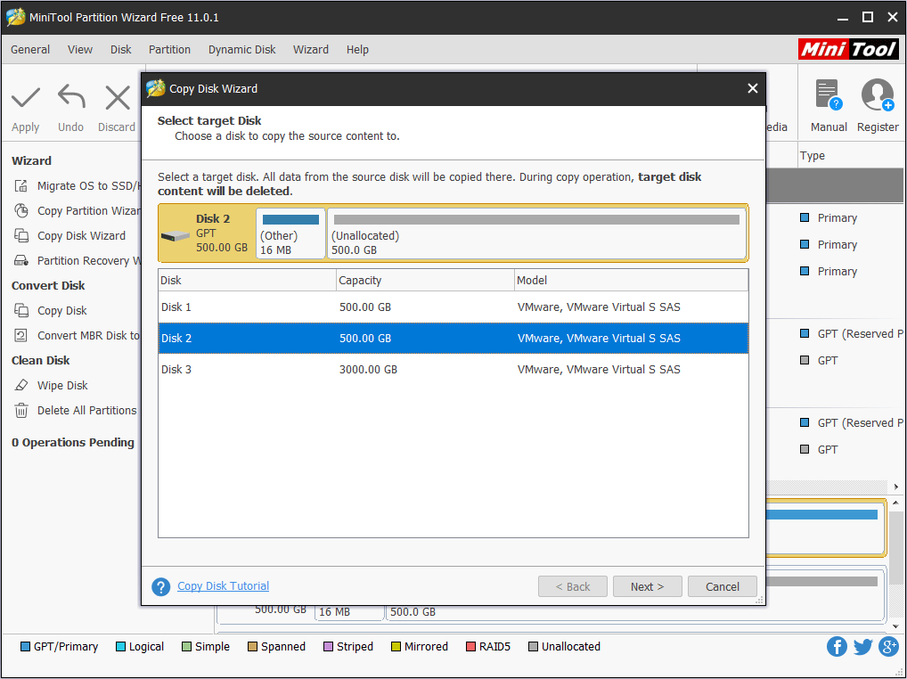Screen dimensions: 907x679
Task: Cancel the Copy Disk Wizard
Action: pyautogui.click(x=722, y=586)
